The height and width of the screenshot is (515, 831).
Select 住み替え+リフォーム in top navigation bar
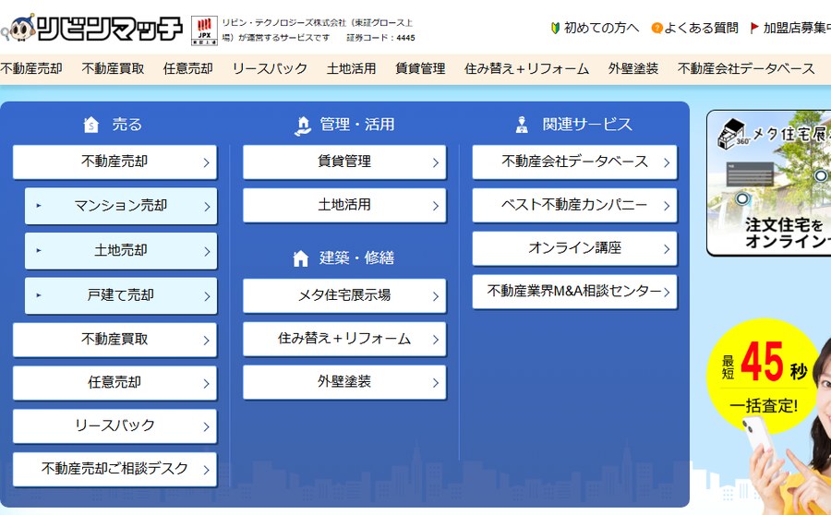click(x=526, y=69)
